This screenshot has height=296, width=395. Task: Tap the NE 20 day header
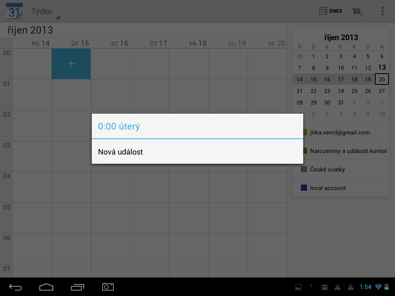point(276,44)
